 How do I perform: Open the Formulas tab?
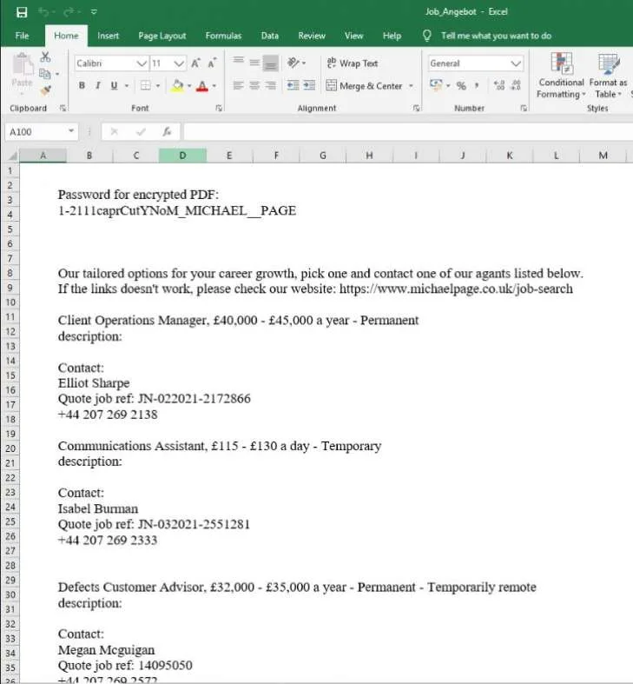223,36
